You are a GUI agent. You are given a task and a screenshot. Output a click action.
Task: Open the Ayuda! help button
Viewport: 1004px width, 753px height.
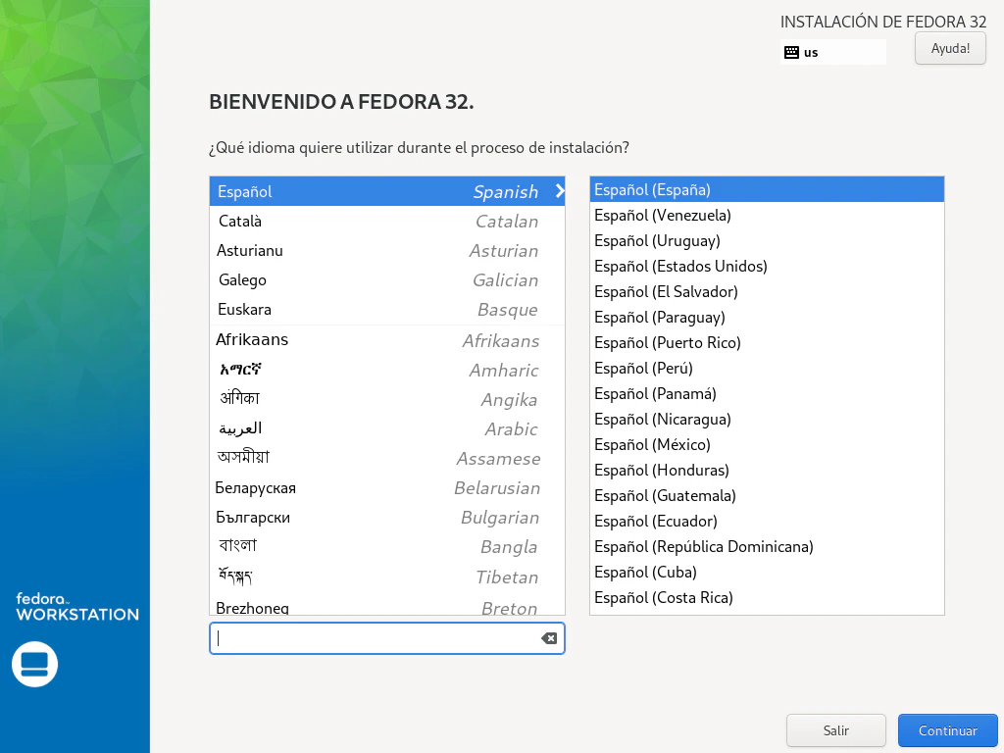pyautogui.click(x=949, y=48)
